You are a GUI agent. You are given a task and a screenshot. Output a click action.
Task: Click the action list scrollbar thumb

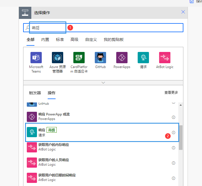pyautogui.click(x=181, y=137)
